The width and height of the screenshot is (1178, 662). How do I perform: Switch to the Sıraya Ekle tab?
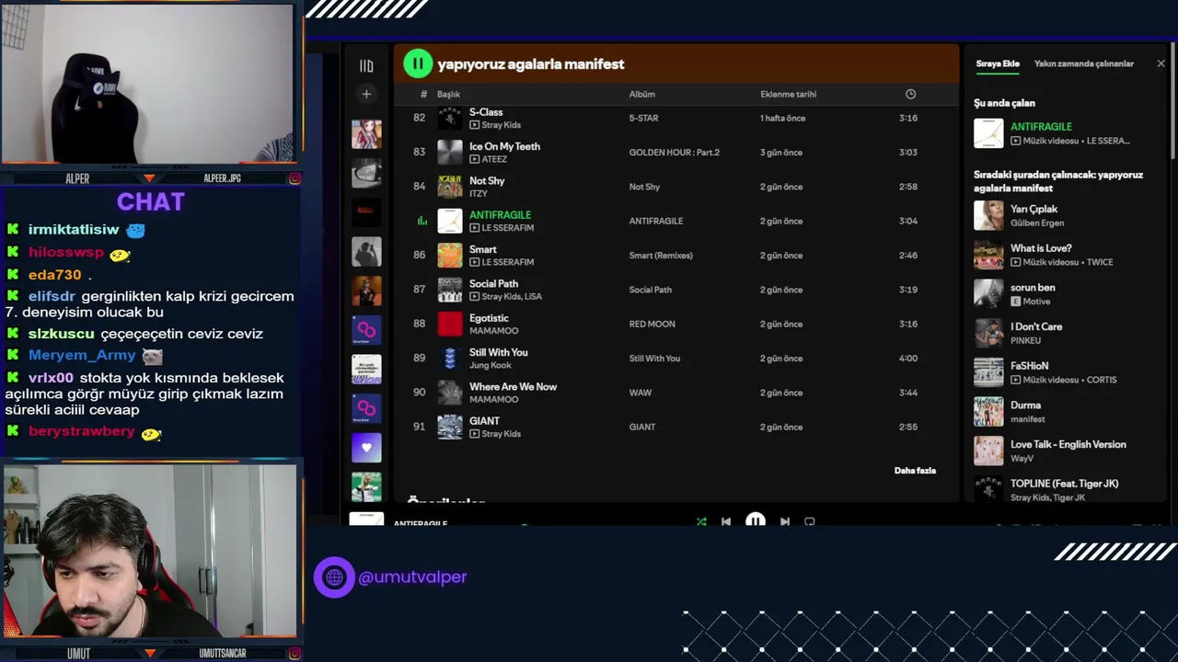point(998,63)
